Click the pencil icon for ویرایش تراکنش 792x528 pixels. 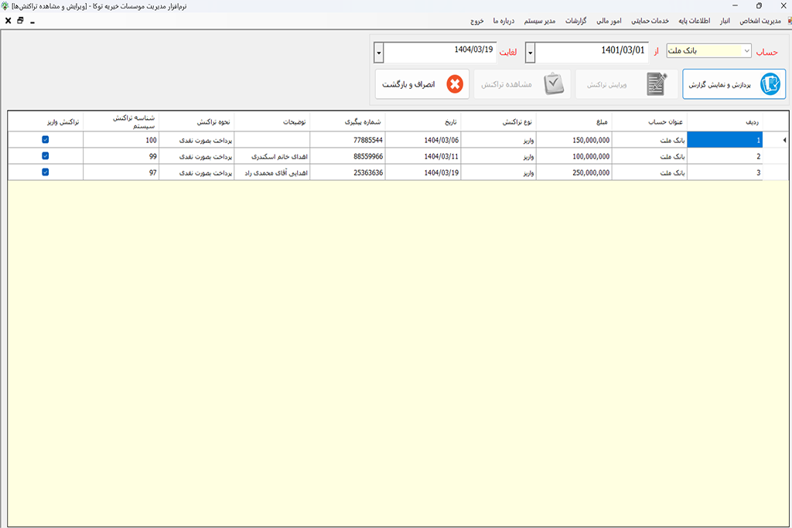(657, 84)
